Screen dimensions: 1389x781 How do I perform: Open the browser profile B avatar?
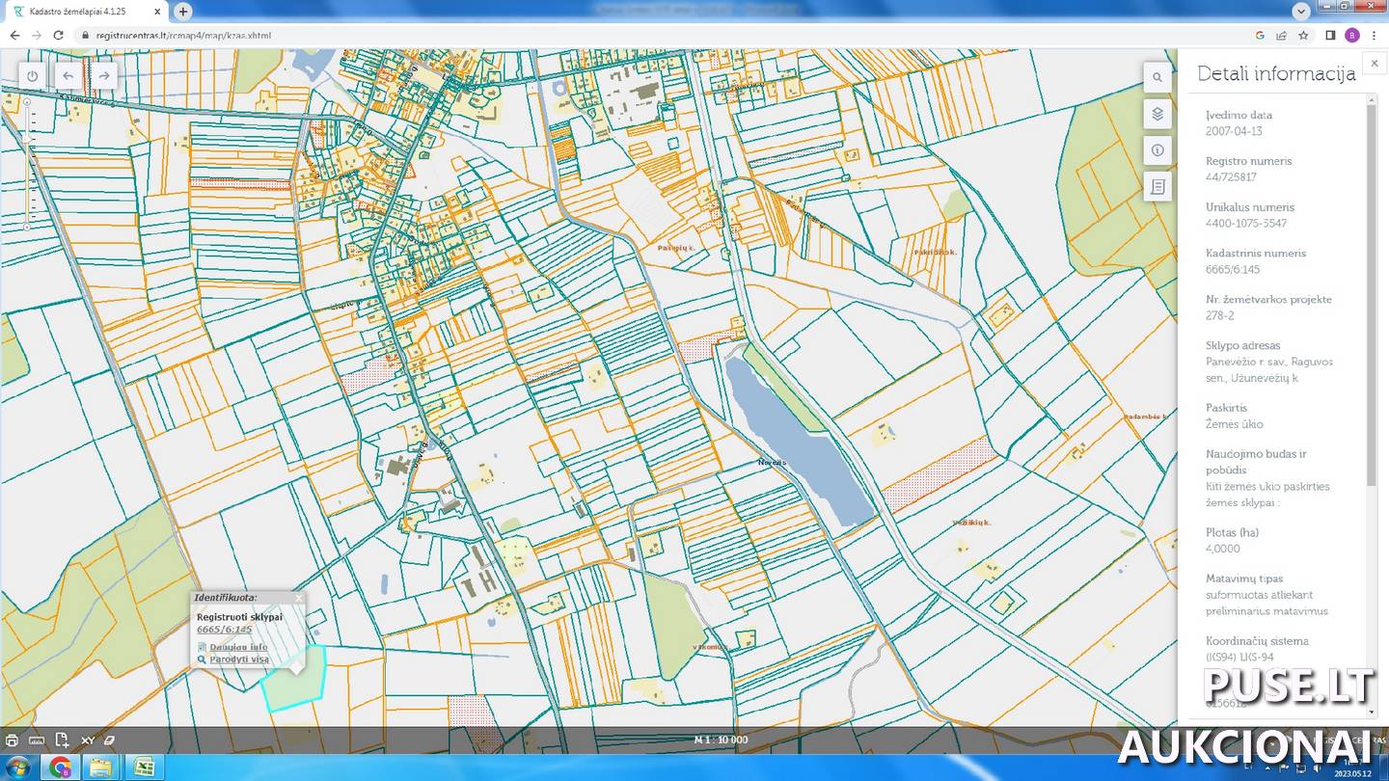point(1352,36)
